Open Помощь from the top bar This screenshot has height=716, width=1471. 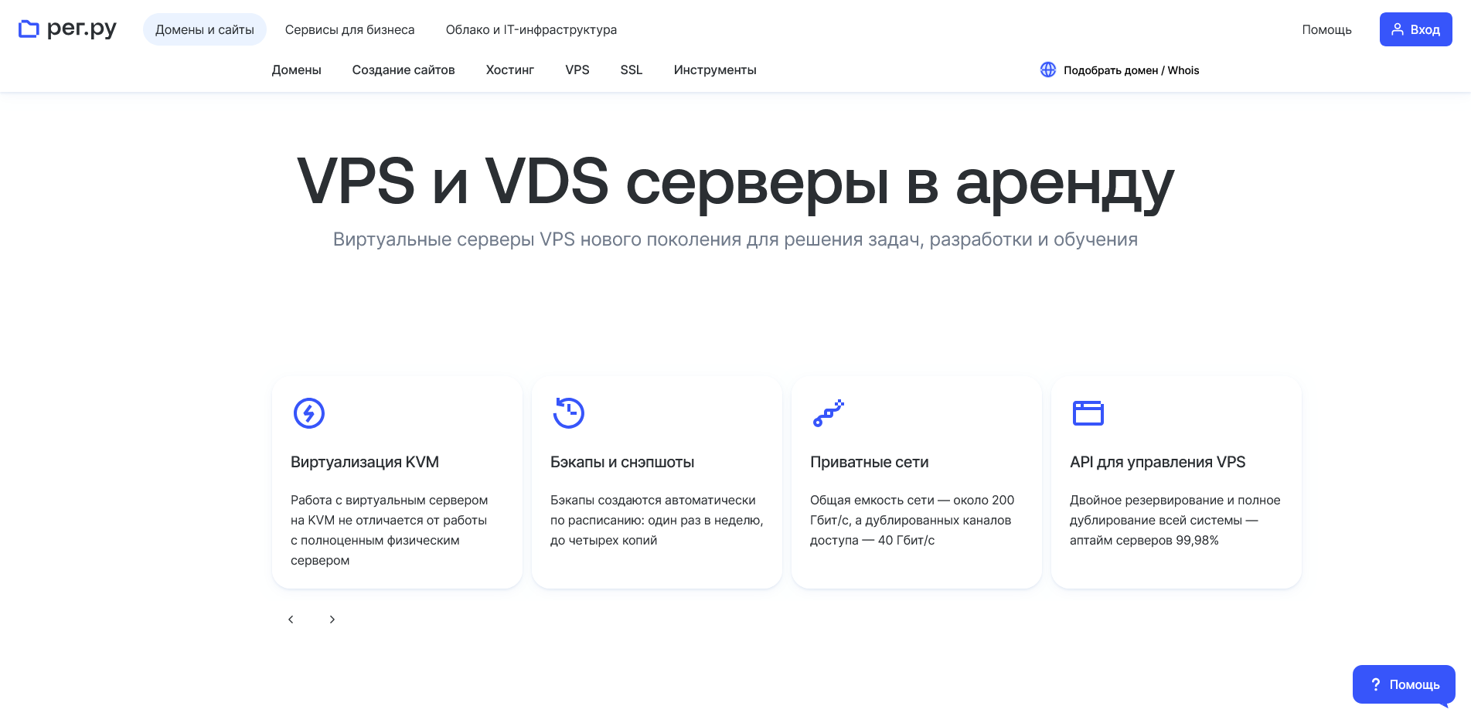[x=1326, y=29]
